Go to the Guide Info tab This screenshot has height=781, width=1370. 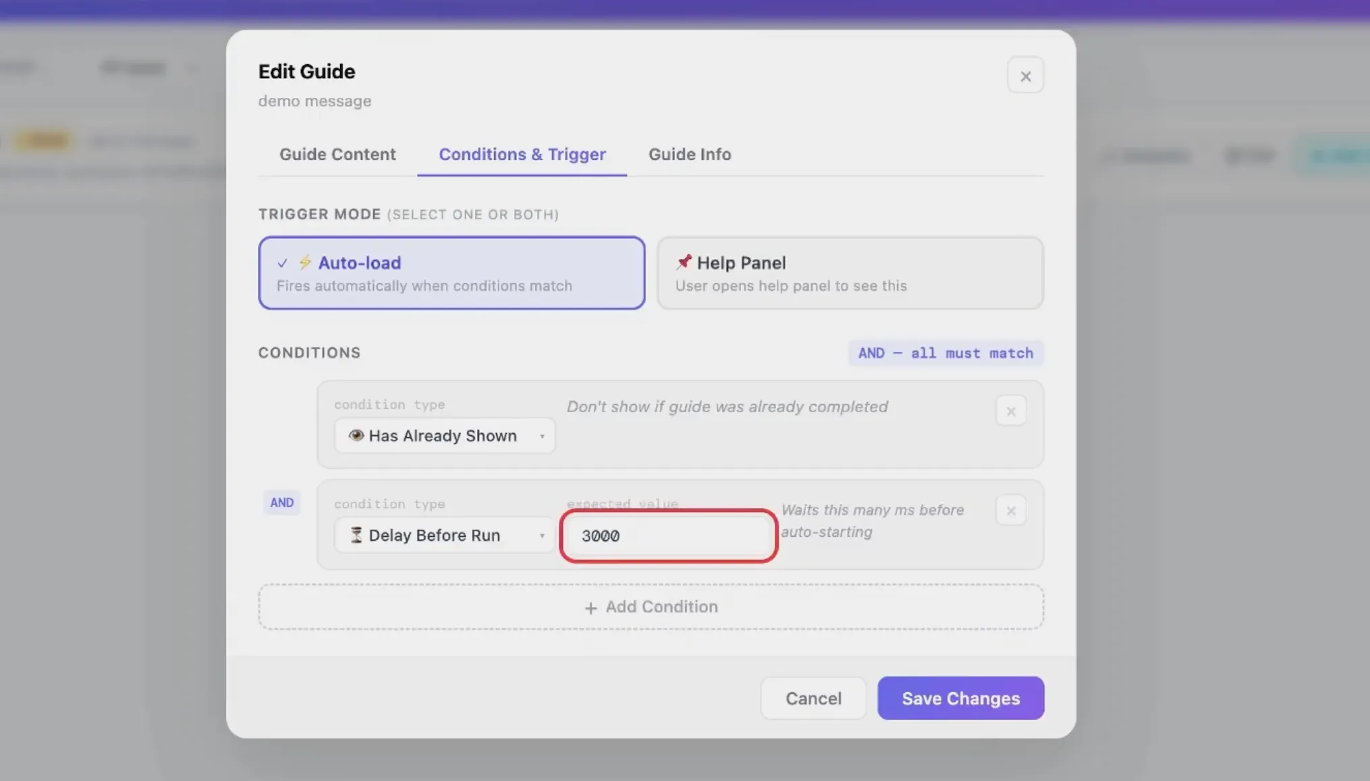(690, 154)
